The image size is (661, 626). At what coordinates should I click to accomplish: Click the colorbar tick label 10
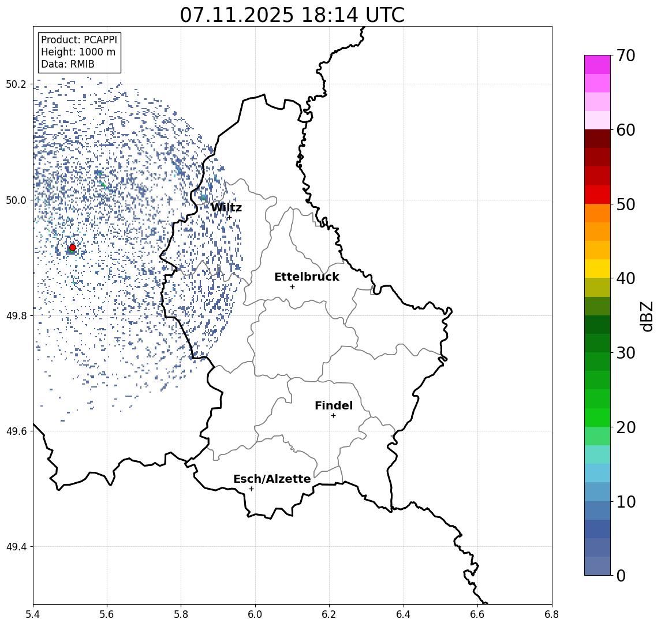pyautogui.click(x=626, y=502)
